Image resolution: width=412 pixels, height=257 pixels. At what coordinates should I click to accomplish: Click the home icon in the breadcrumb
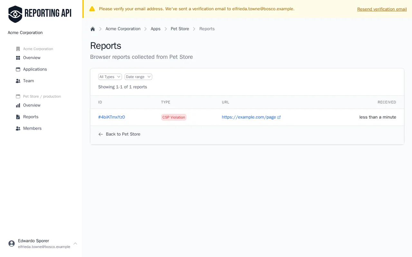(93, 29)
